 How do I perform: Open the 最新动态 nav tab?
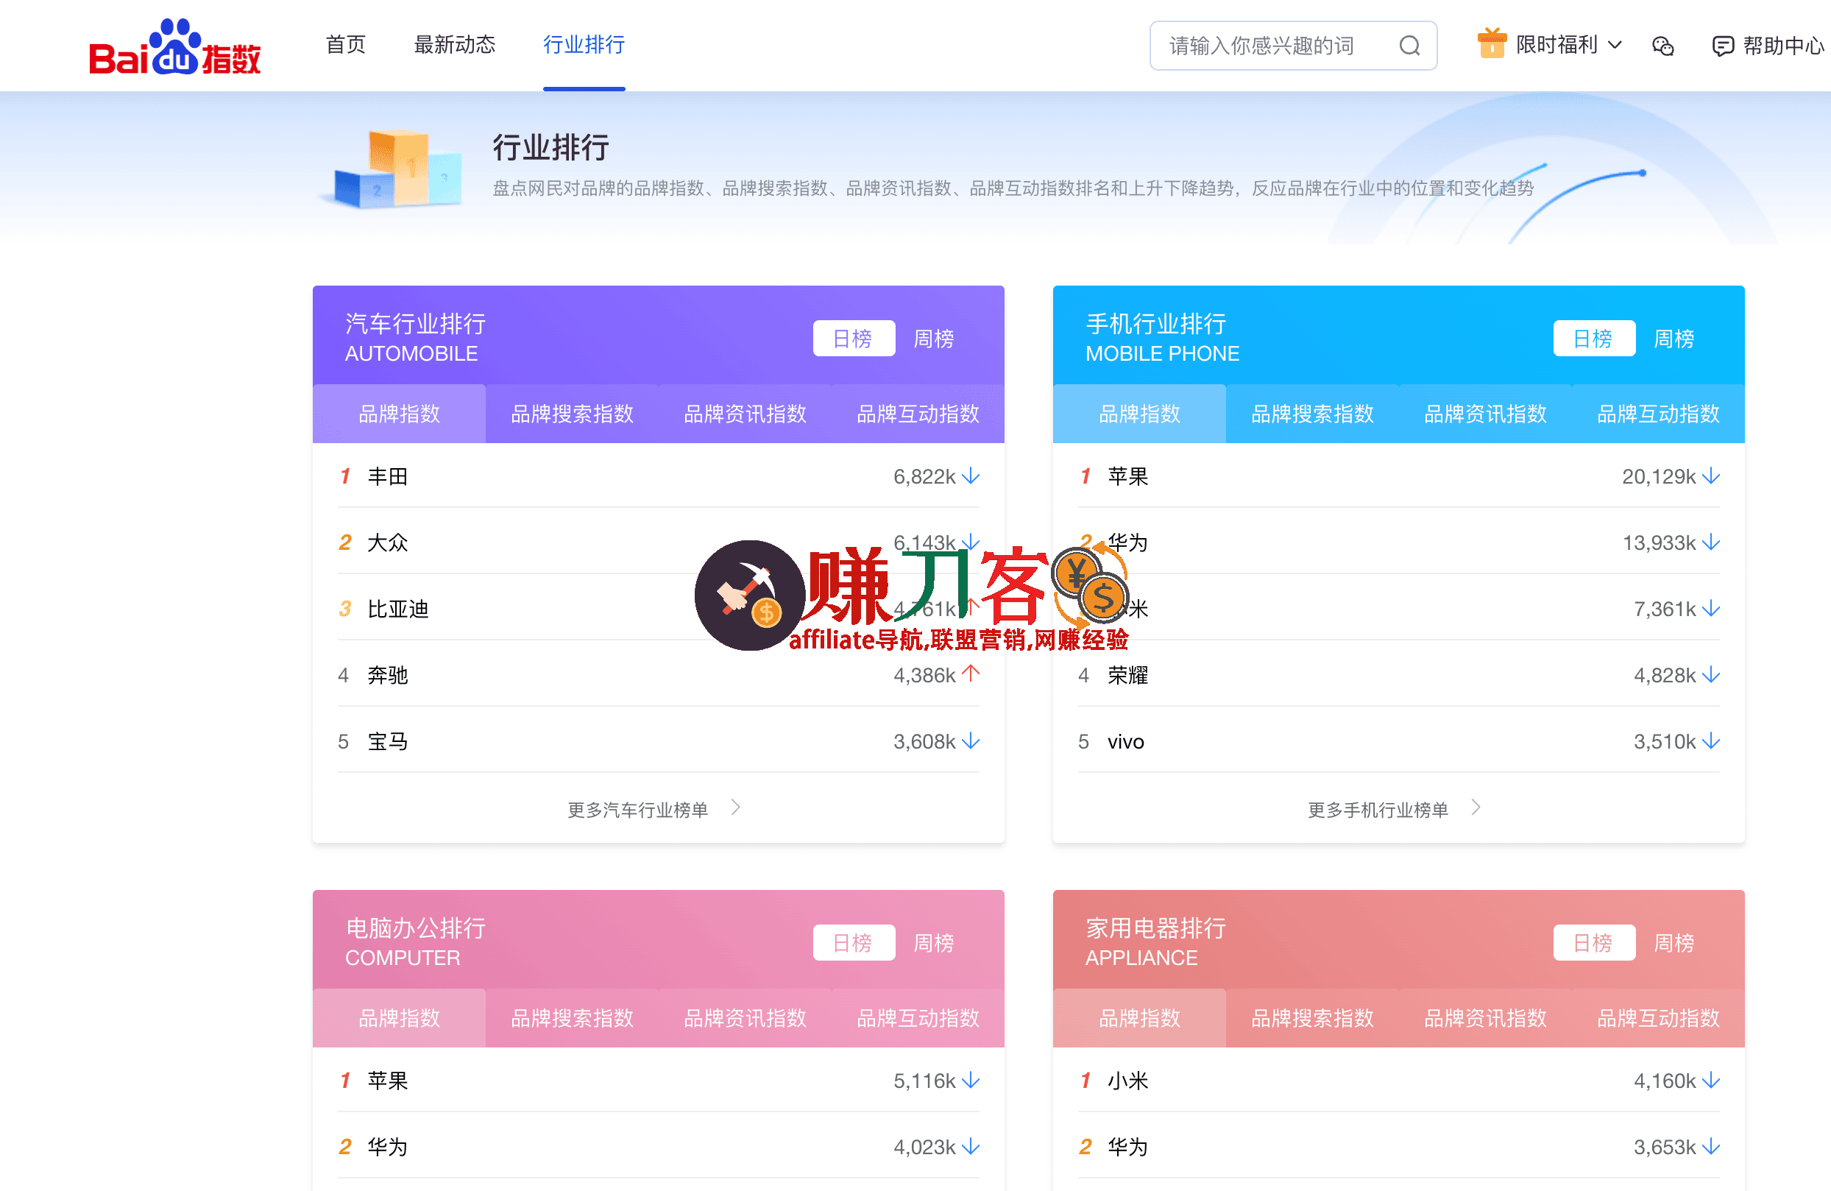455,45
